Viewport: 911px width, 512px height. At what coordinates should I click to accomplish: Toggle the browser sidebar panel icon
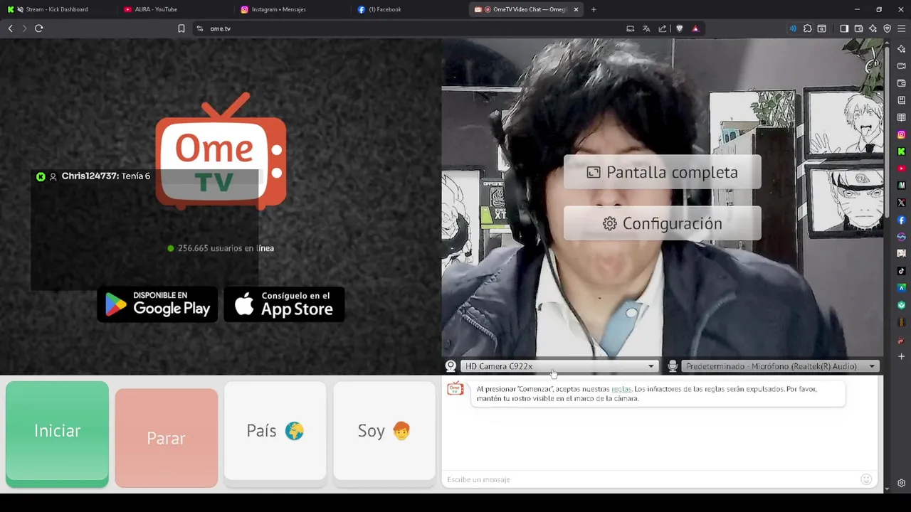[x=844, y=28]
